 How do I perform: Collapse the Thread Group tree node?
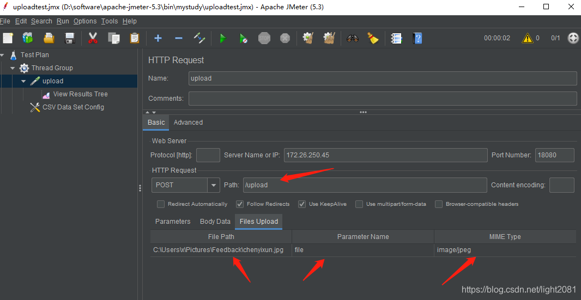pos(13,68)
